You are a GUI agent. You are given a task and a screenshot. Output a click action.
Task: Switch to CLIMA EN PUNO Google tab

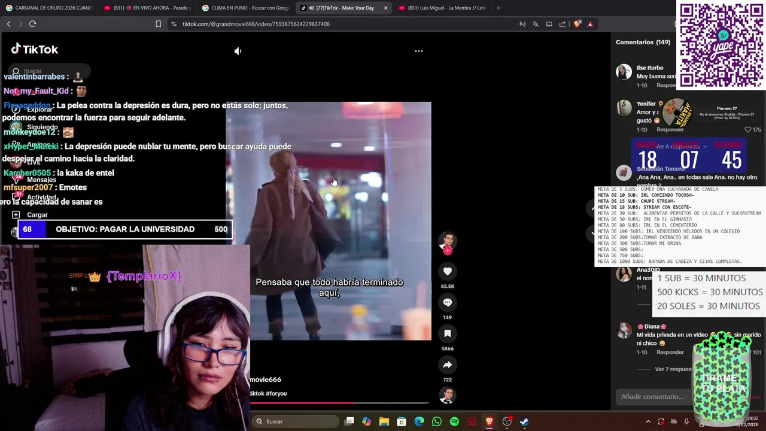246,8
